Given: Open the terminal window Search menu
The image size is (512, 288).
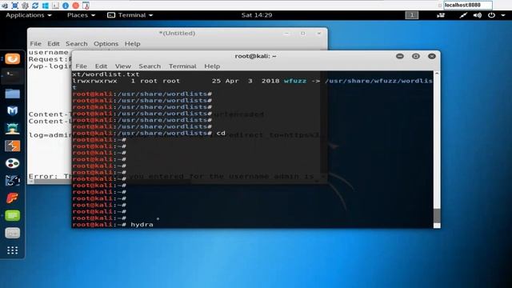Looking at the screenshot, I should pyautogui.click(x=150, y=66).
